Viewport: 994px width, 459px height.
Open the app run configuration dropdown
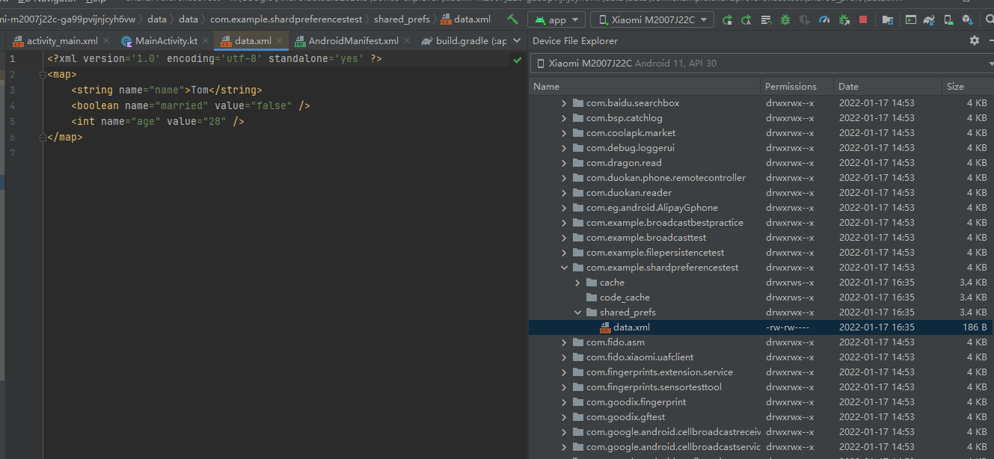click(556, 20)
